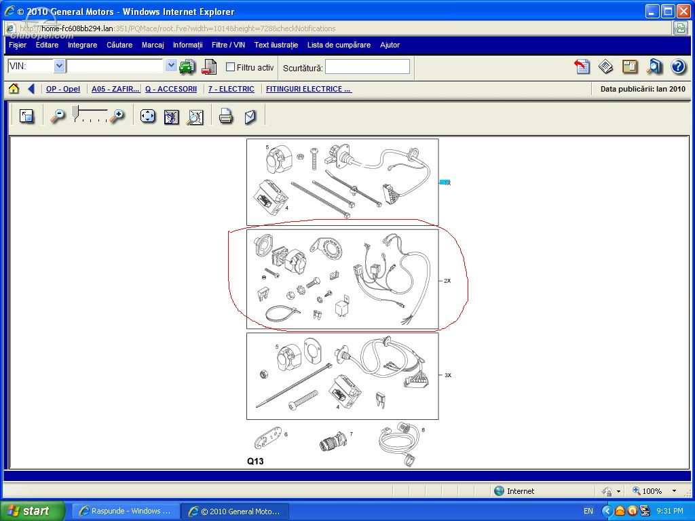Open the stacked pages bulletin icon
The width and height of the screenshot is (695, 521).
click(x=605, y=66)
